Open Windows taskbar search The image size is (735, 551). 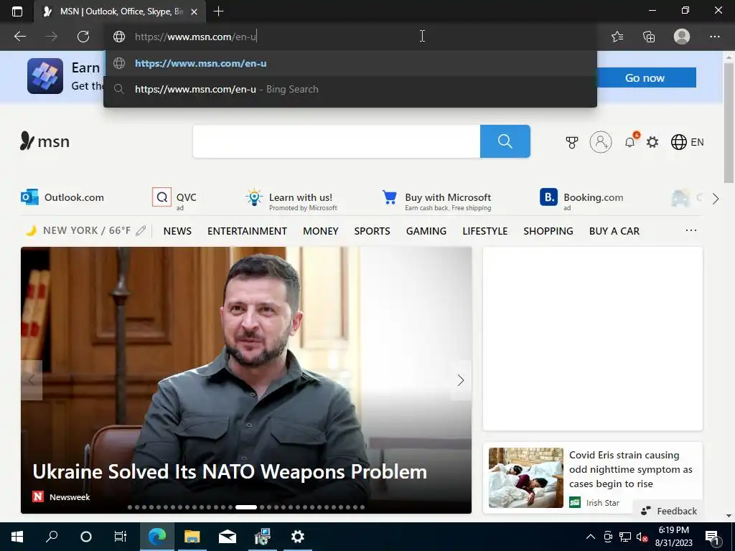[x=52, y=537]
